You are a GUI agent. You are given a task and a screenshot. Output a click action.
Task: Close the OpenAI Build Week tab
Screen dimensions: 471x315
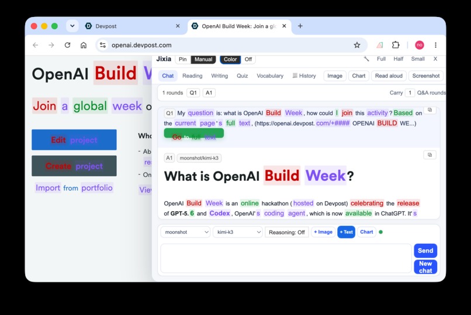click(284, 26)
